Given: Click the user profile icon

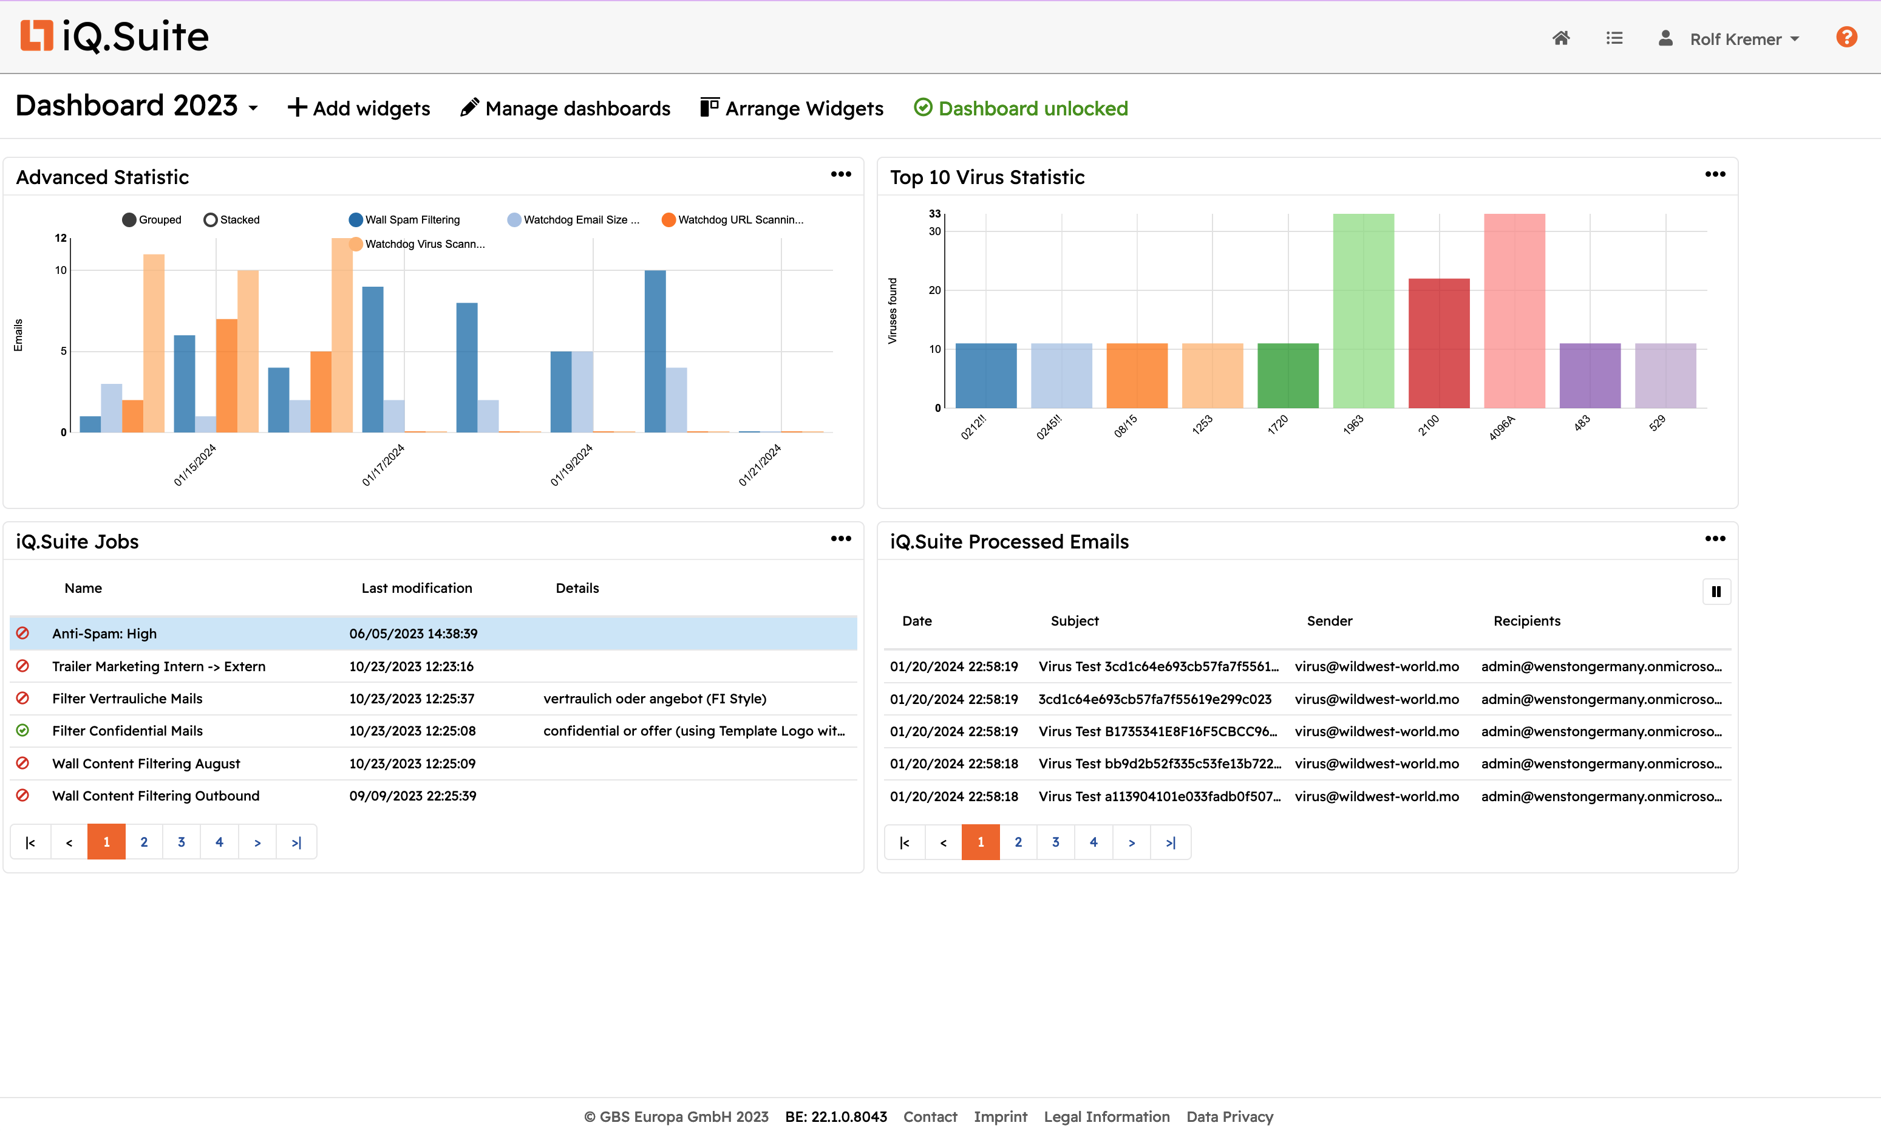Looking at the screenshot, I should pos(1665,38).
